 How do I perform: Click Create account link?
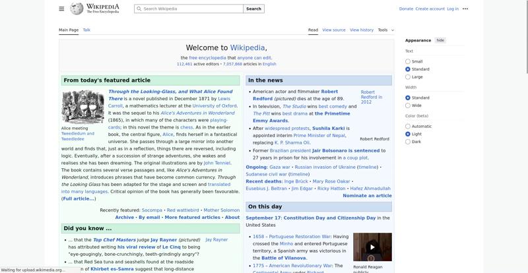tap(430, 9)
